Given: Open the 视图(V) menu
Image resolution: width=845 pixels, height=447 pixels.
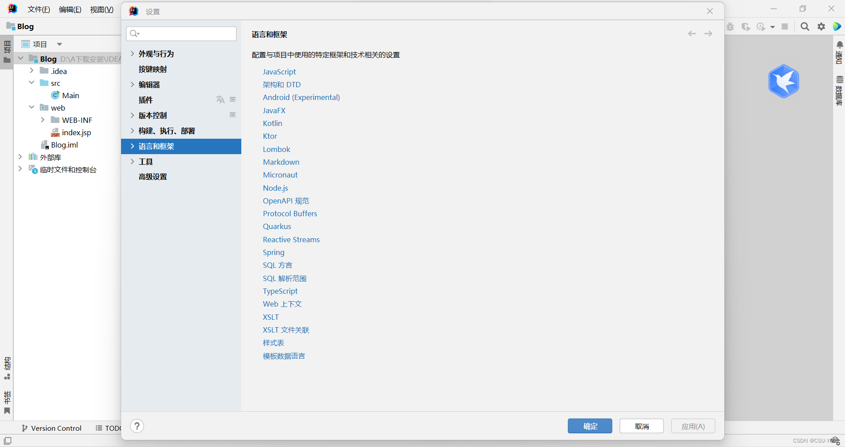Looking at the screenshot, I should coord(102,9).
